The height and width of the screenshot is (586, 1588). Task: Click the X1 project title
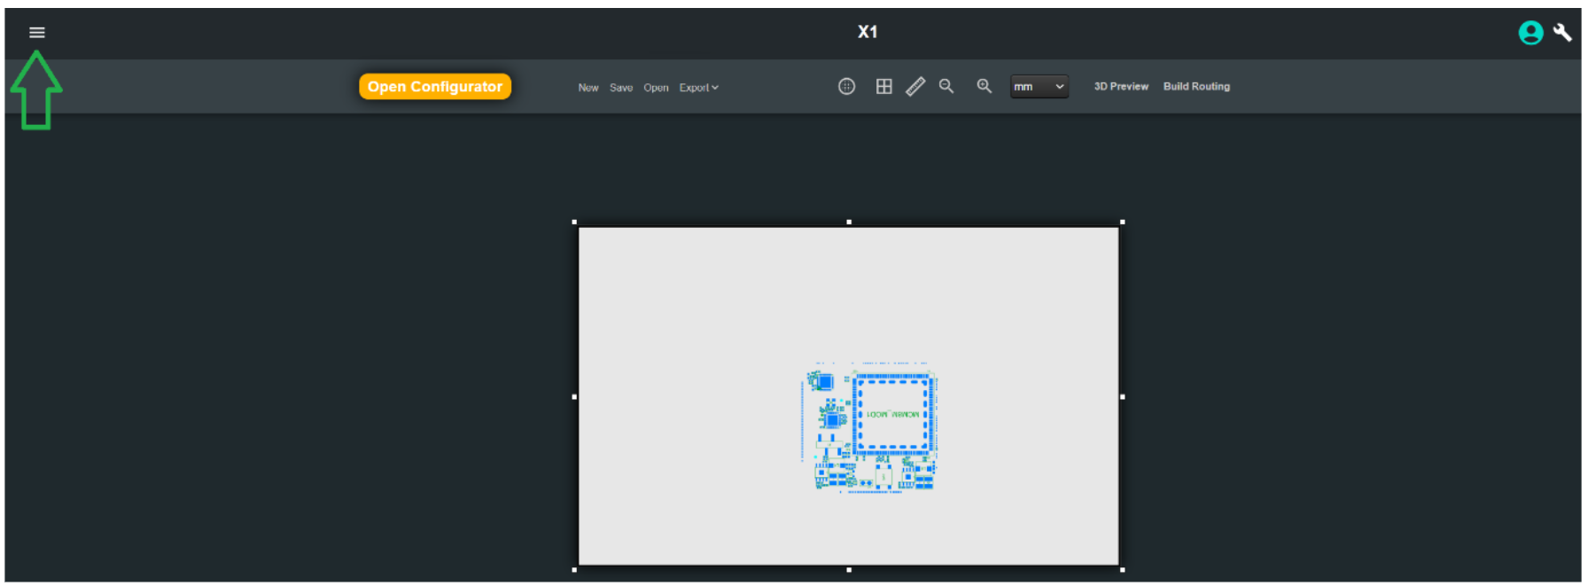pyautogui.click(x=868, y=32)
